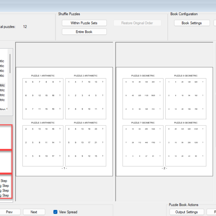Select Puzzle 2 Arithmetic thumbnail
The width and height of the screenshot is (216, 216).
86,99
